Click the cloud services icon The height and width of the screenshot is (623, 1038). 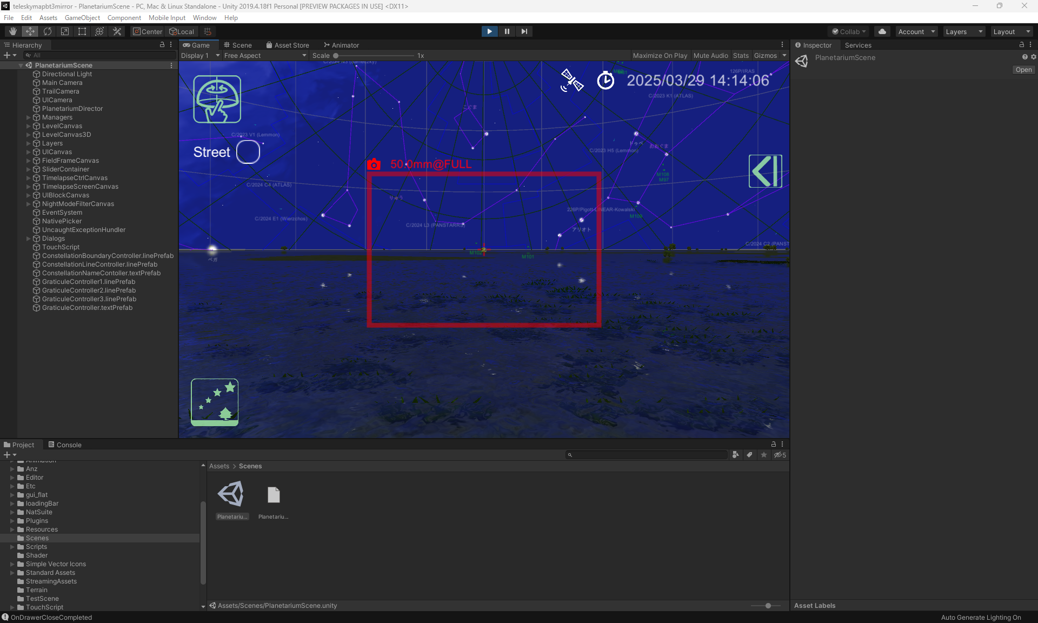point(882,31)
